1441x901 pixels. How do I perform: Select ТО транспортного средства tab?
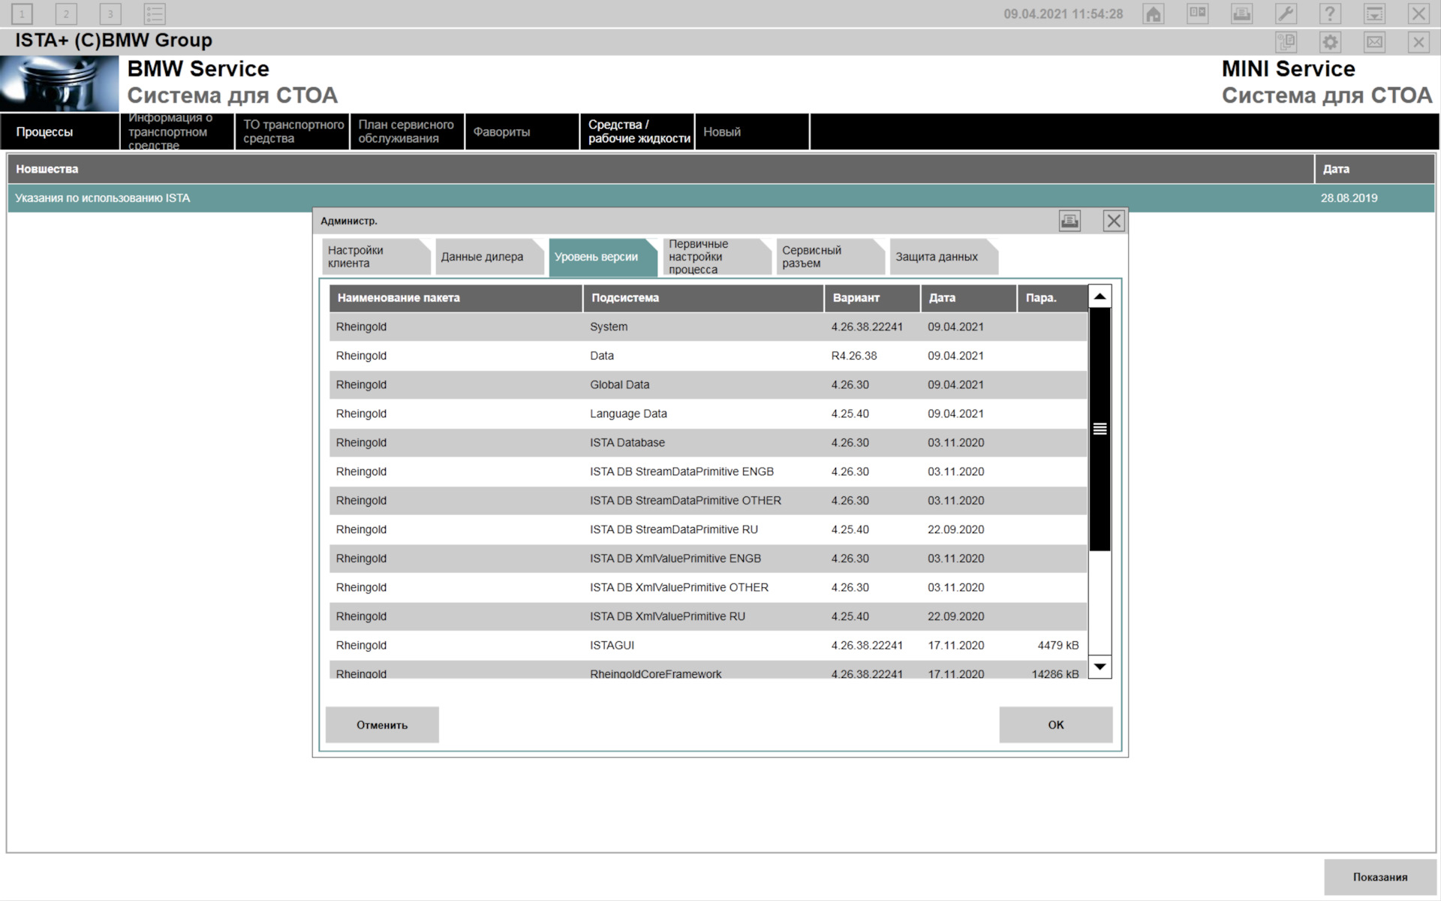[x=293, y=131]
